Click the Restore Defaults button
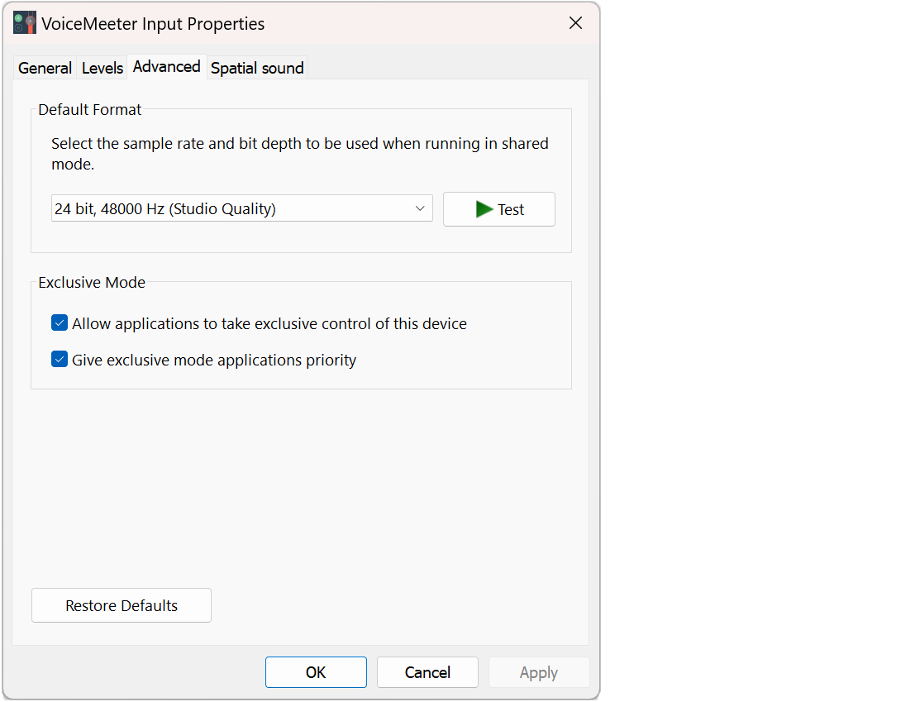Viewport: 901px width, 702px height. 122,605
